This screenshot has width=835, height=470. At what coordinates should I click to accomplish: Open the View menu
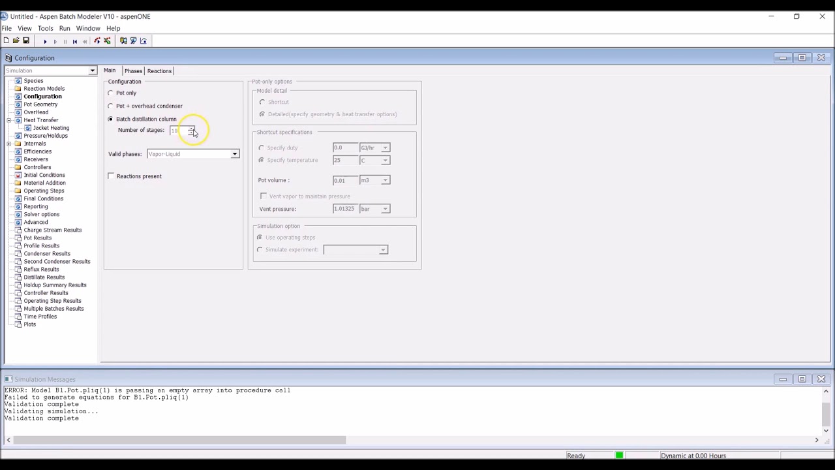(x=24, y=29)
